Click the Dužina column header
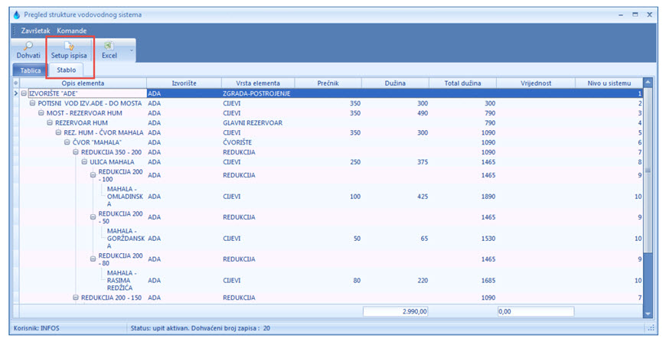Image resolution: width=666 pixels, height=345 pixels. coord(395,83)
